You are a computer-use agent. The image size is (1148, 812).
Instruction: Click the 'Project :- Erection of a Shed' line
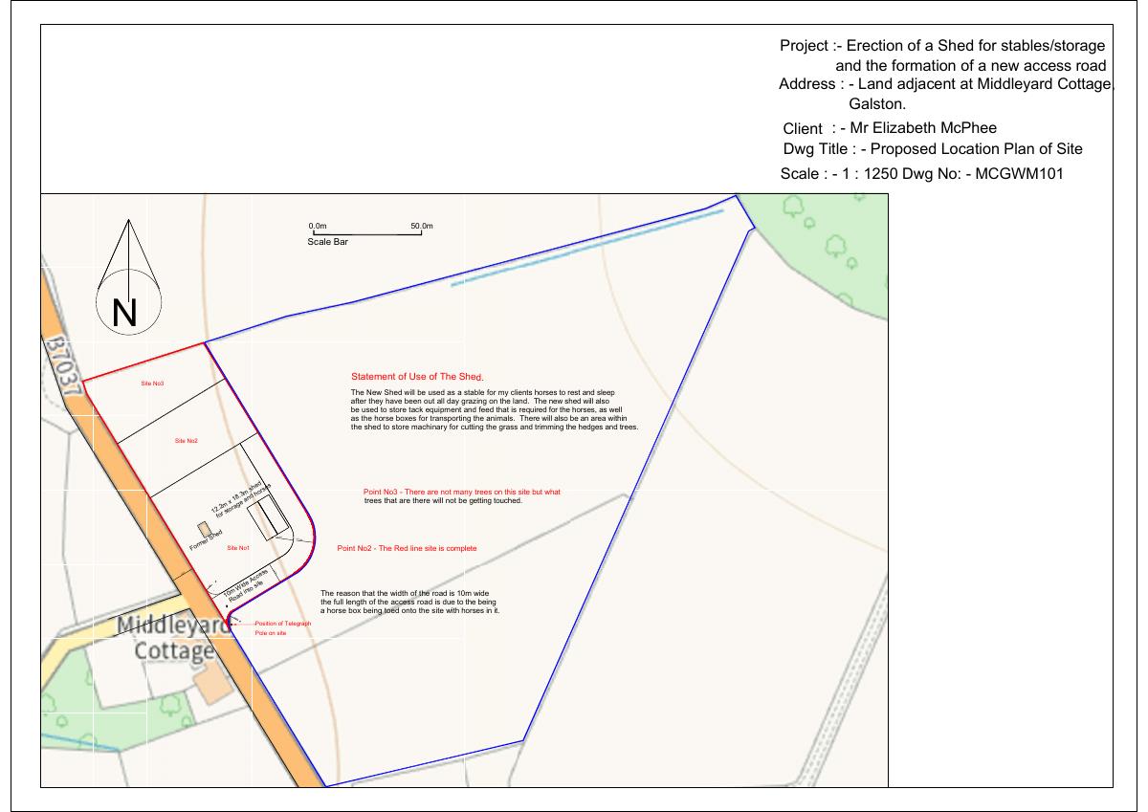942,46
